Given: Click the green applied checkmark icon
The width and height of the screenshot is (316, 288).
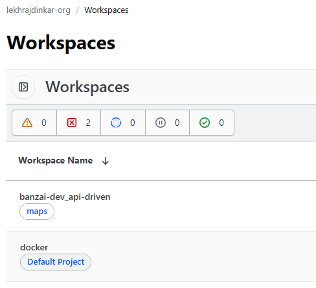Looking at the screenshot, I should (x=205, y=123).
